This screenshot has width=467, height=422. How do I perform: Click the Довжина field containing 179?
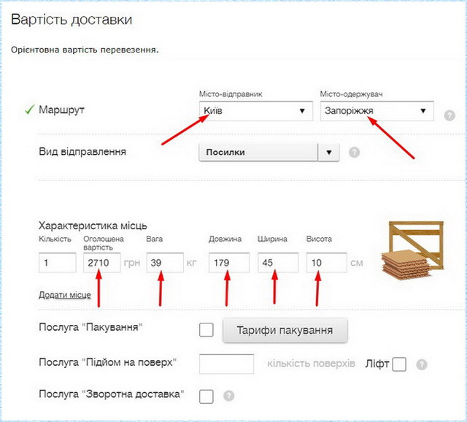click(x=228, y=263)
